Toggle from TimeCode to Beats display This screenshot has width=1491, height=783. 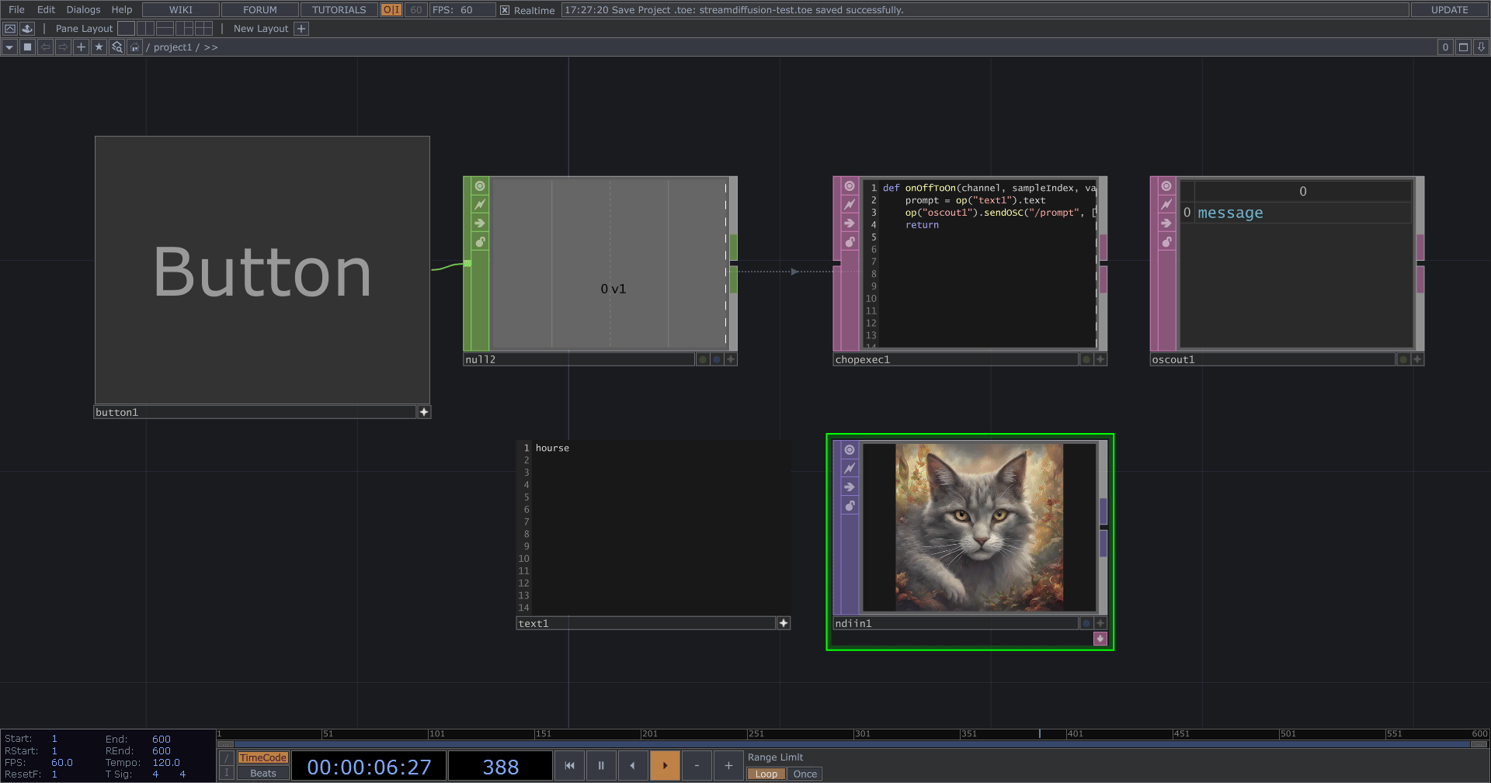(x=262, y=773)
